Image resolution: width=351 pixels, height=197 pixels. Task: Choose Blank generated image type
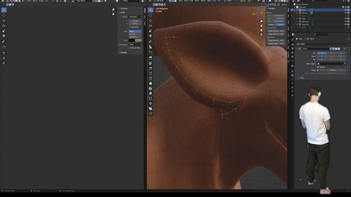click(135, 32)
